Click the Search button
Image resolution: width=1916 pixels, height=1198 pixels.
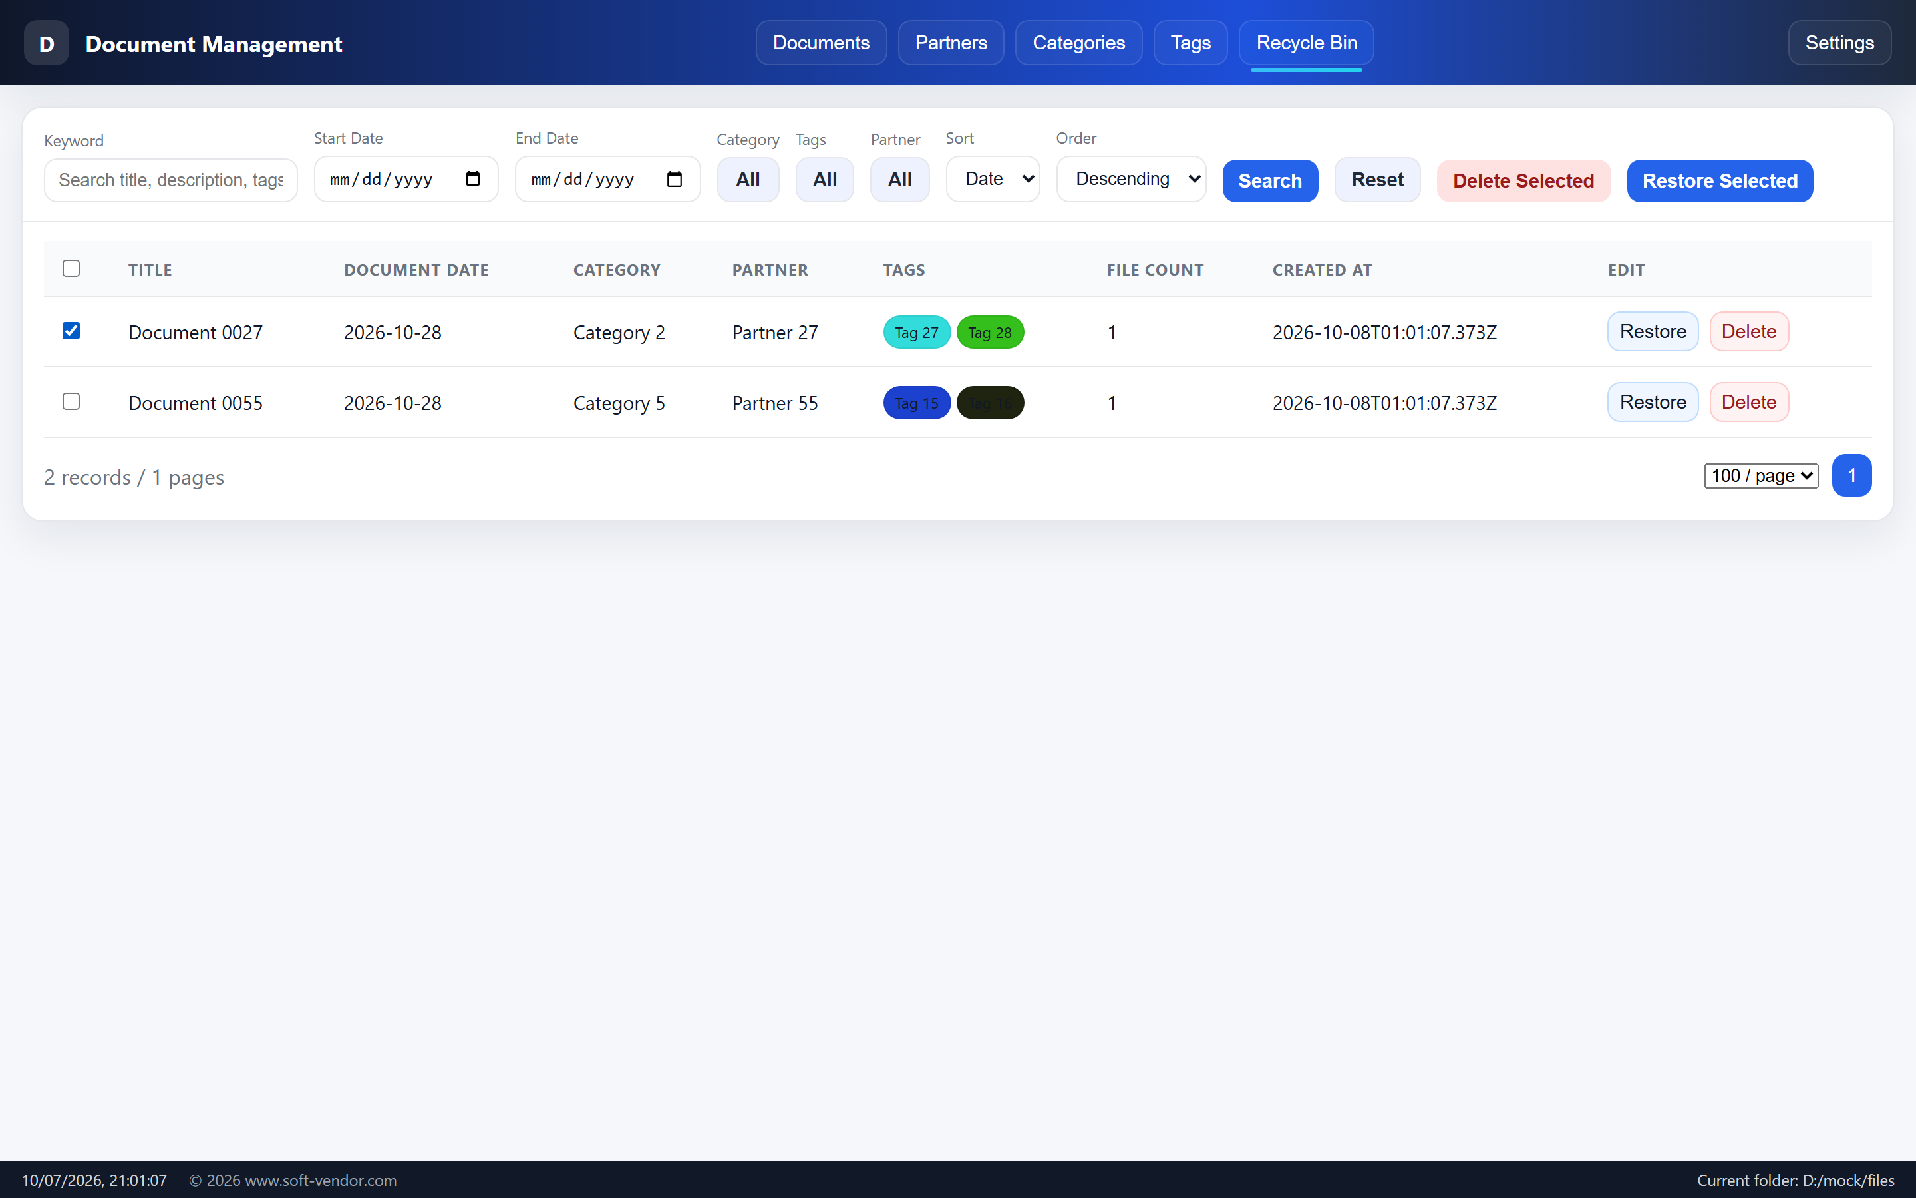(1270, 180)
